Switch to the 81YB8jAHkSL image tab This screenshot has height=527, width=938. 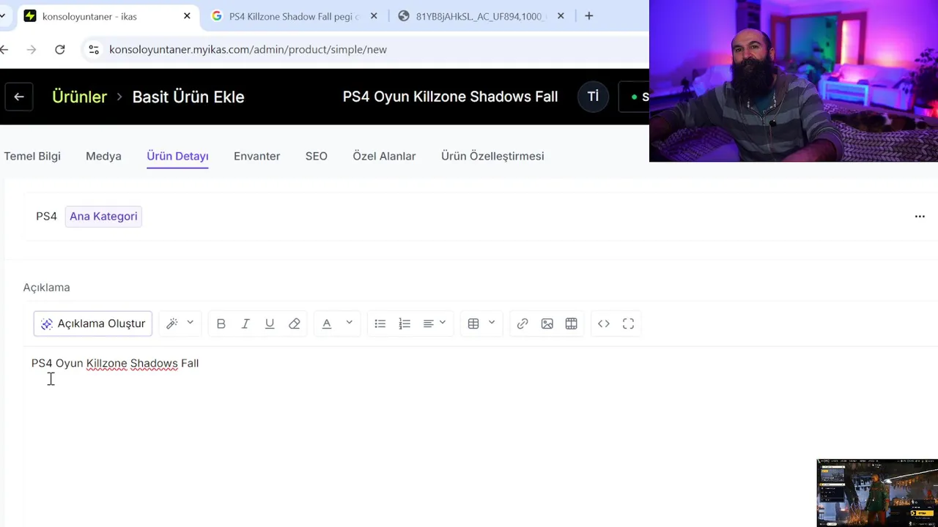480,16
